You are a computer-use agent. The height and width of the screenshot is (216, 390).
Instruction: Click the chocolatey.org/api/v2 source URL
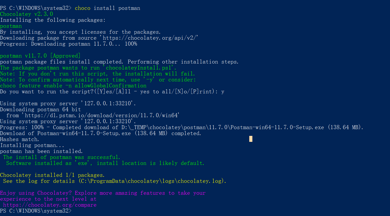[x=150, y=38]
